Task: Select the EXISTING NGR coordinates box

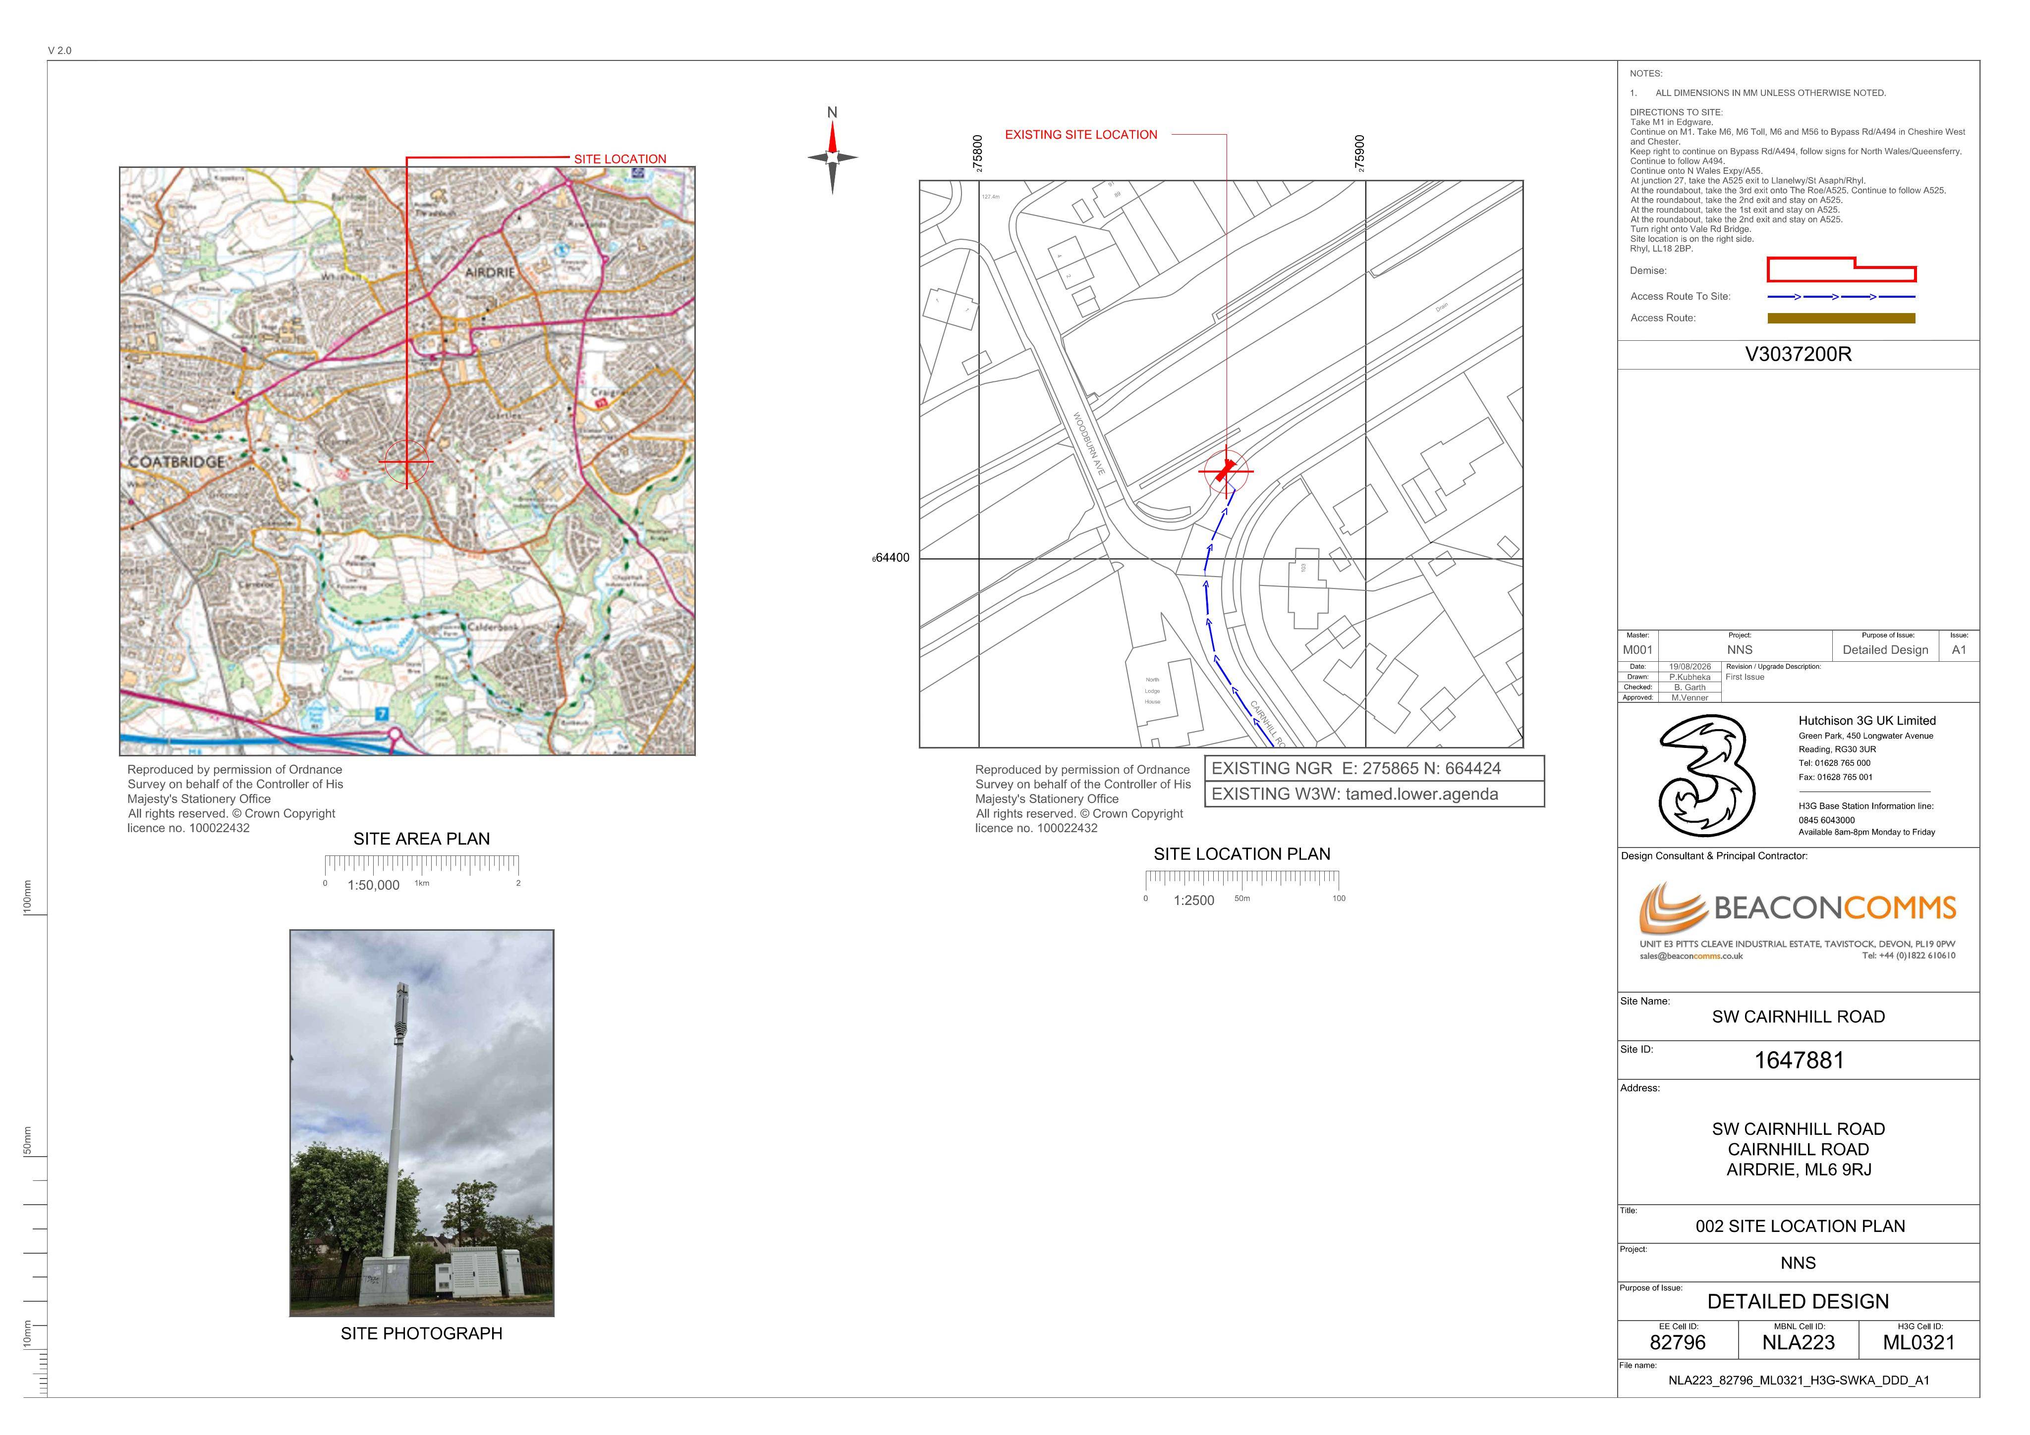Action: tap(1374, 769)
